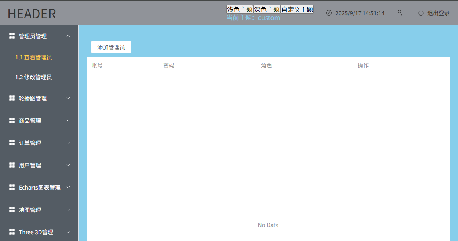Click the grid icon beside Three 3D管理
The image size is (458, 241).
point(12,232)
